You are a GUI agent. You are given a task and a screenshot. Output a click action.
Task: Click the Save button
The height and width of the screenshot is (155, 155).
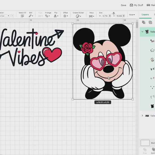[123, 5]
